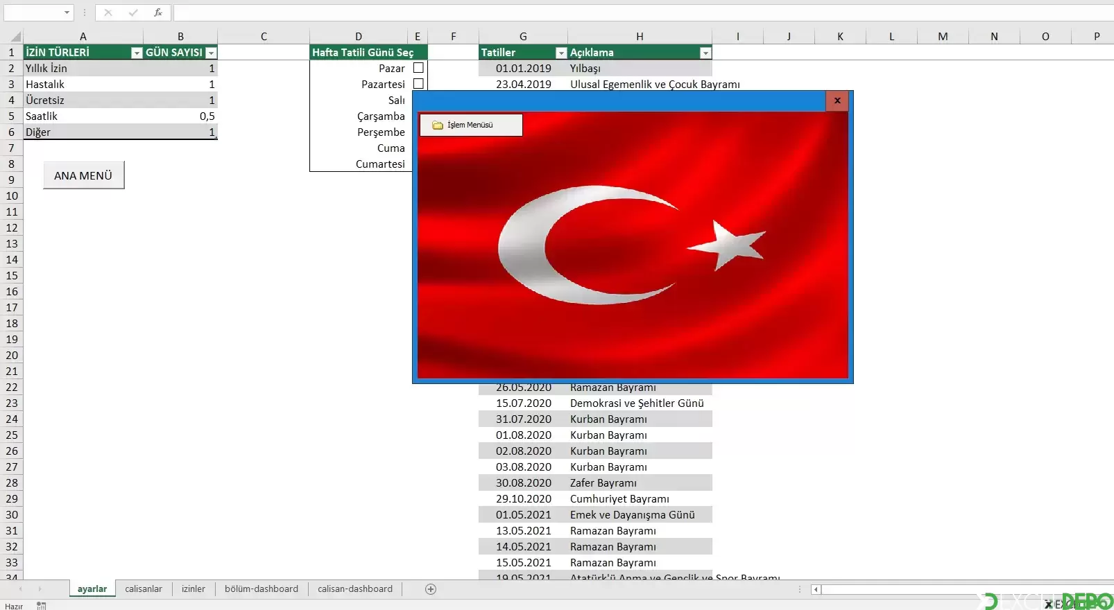Click the formula bar cancel (X) icon

[x=108, y=12]
